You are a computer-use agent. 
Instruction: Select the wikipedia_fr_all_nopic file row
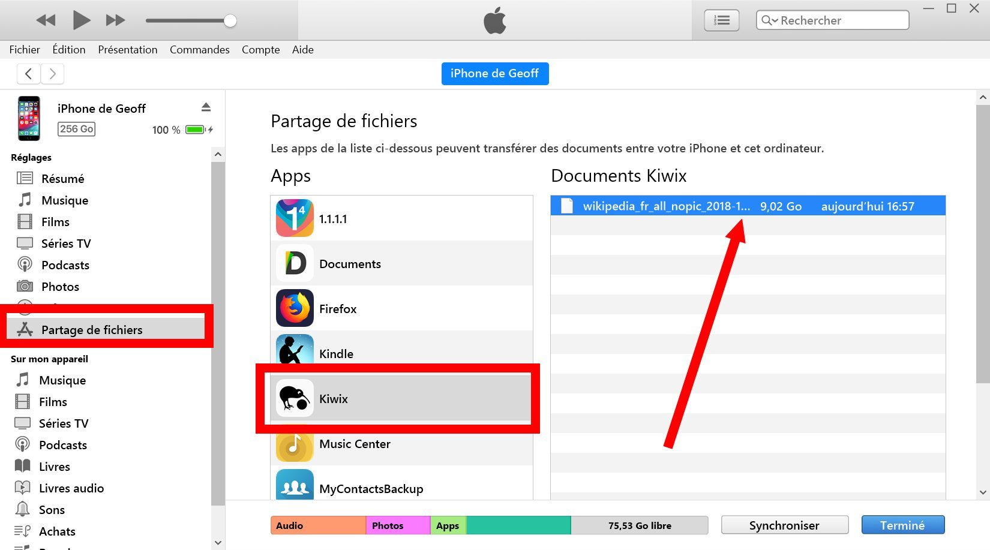click(x=747, y=206)
